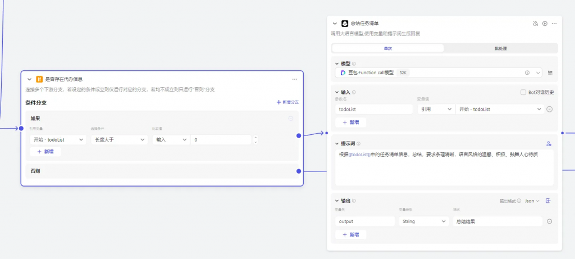Collapse the 是否存在代办信息 node
Viewport: 575px width, 259px height.
point(29,79)
